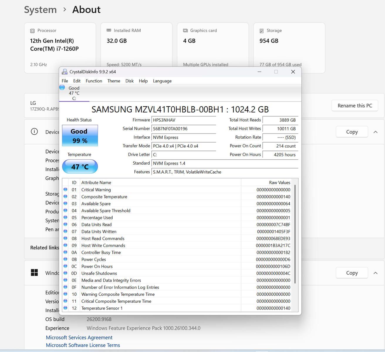The width and height of the screenshot is (385, 352).
Task: Click the status orb for Error Information Log Entries
Action: point(65,287)
